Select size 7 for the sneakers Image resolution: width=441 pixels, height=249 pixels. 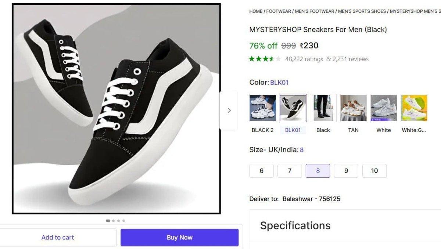290,170
